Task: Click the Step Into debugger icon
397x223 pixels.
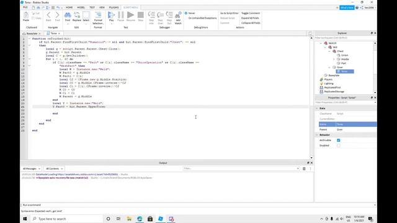Action: (x=151, y=18)
